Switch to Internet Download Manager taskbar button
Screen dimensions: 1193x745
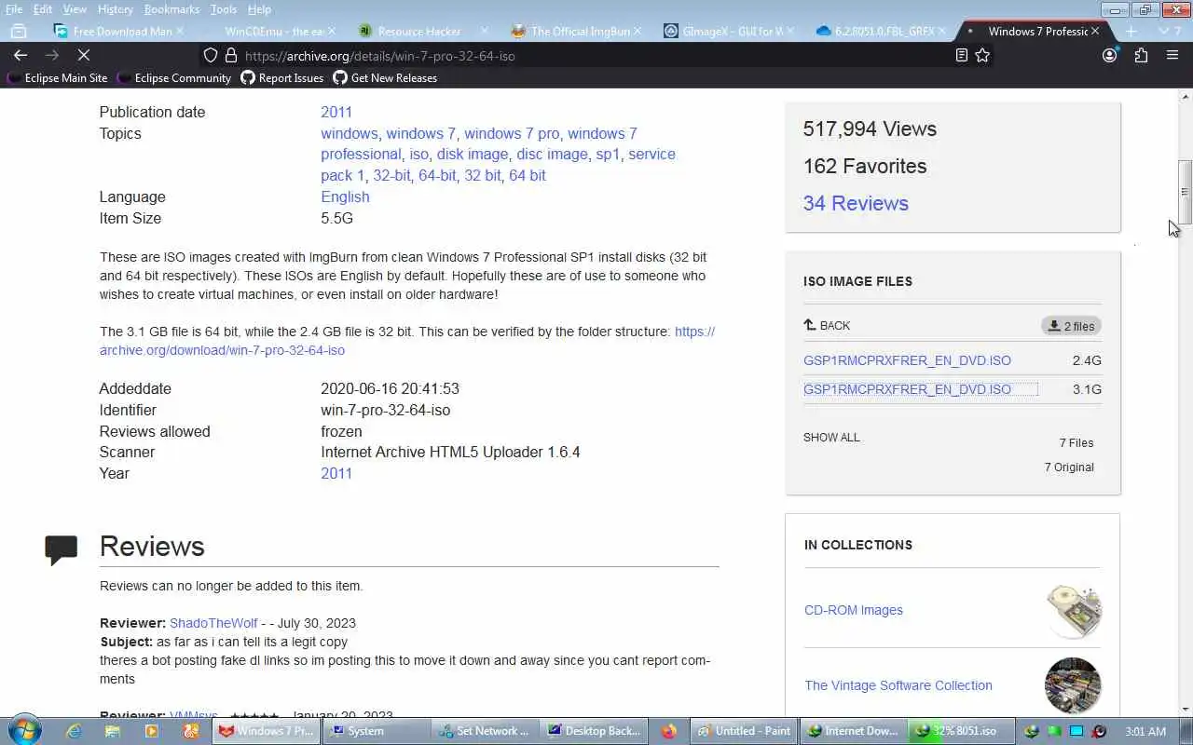tap(853, 731)
